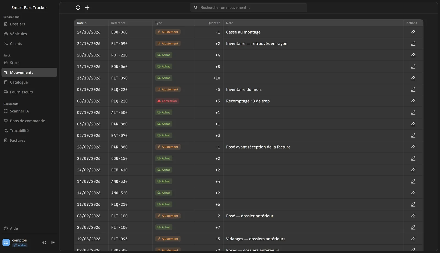Focus the Rechercher un mouvement search field
Image resolution: width=440 pixels, height=253 pixels.
(249, 8)
